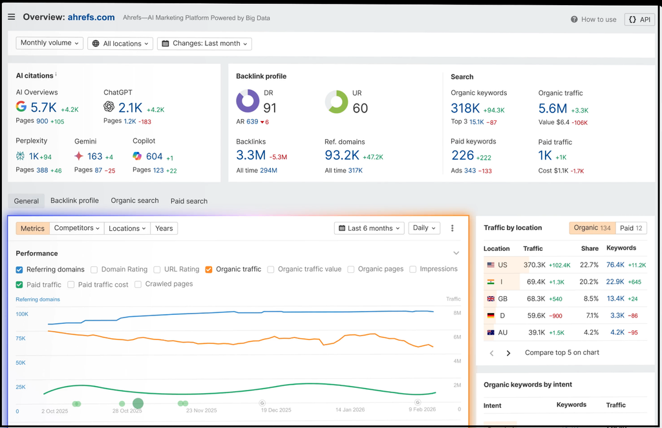Image resolution: width=662 pixels, height=428 pixels.
Task: Open the chart three-dot options menu
Action: click(x=452, y=228)
